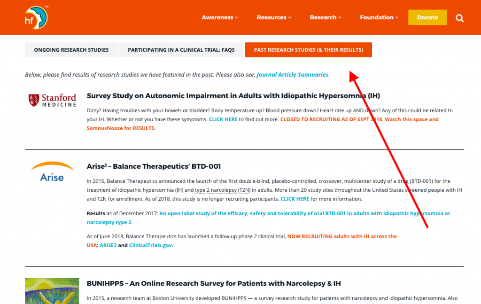Expand the Awareness dropdown menu
Screen dimensions: 481x304
pos(220,17)
